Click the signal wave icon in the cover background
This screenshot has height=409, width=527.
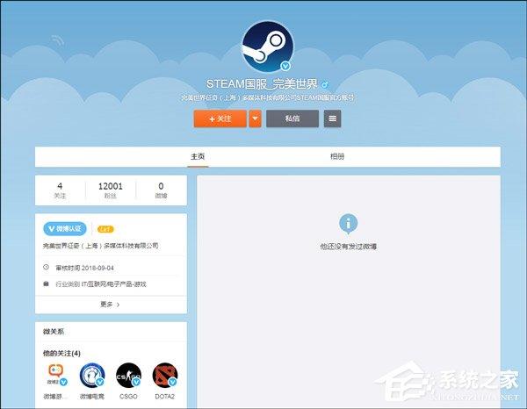point(58,40)
